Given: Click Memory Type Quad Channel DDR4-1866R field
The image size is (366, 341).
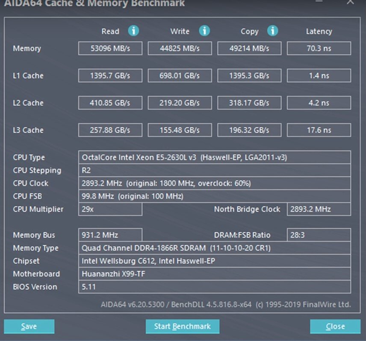Looking at the screenshot, I should 215,248.
